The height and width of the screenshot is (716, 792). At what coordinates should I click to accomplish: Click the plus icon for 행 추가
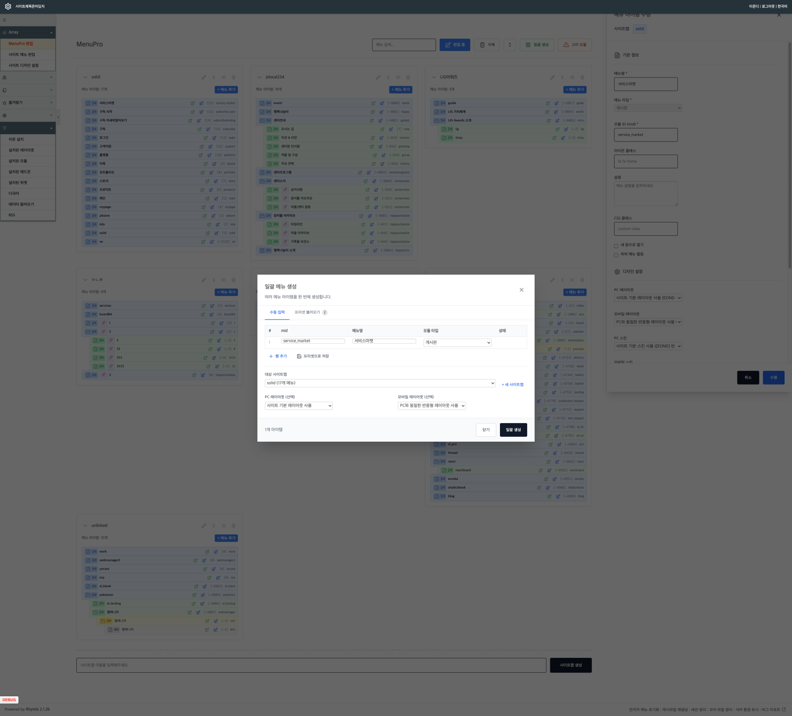click(271, 356)
